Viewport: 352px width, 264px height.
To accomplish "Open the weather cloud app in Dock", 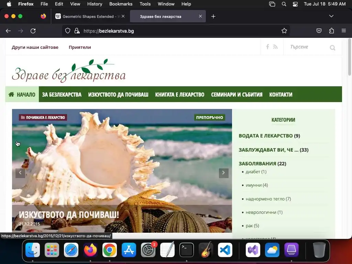I will (x=272, y=250).
